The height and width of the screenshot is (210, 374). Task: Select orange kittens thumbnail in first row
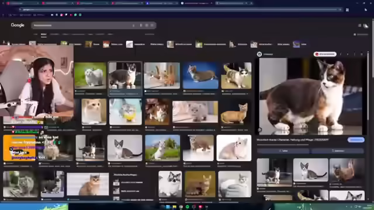click(162, 75)
